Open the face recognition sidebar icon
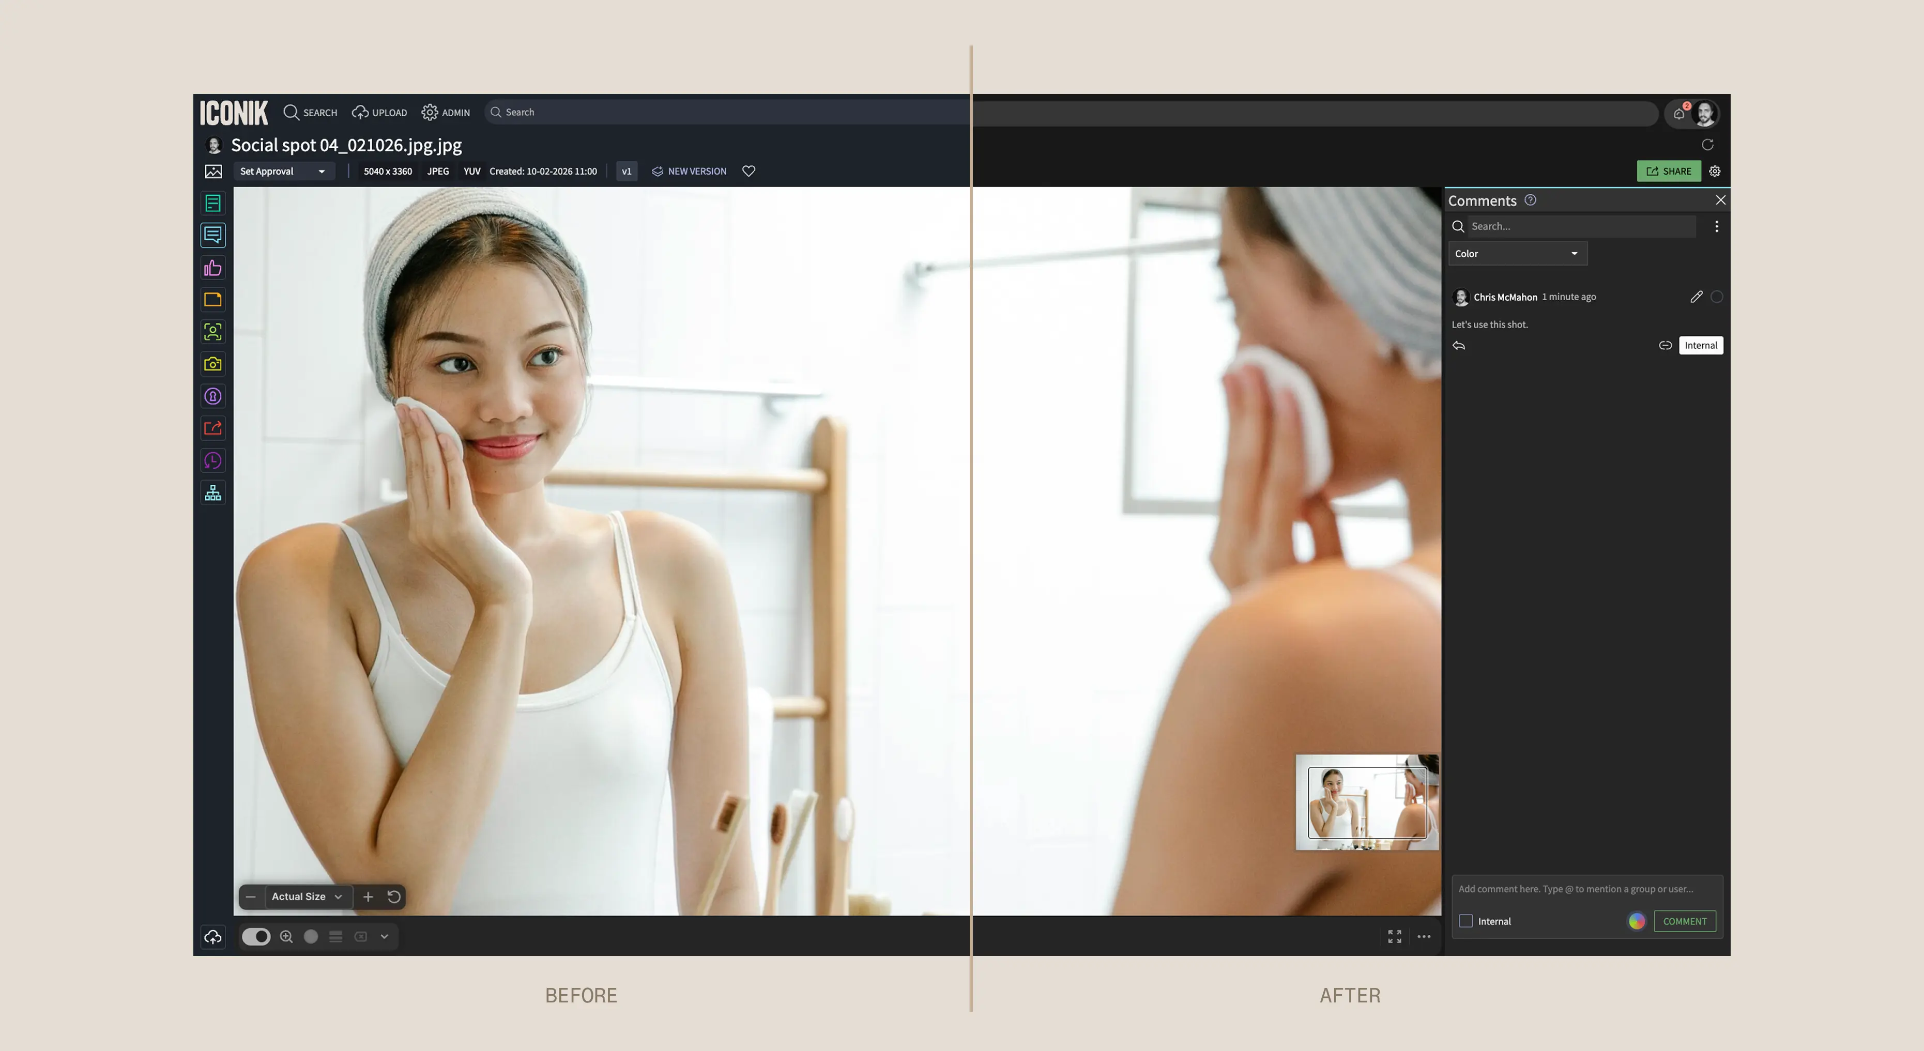 click(213, 332)
